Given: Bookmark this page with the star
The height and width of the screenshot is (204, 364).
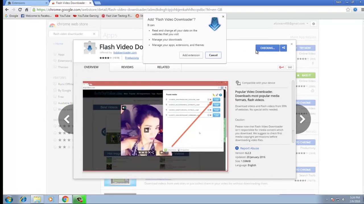Looking at the screenshot, I should click(x=348, y=10).
